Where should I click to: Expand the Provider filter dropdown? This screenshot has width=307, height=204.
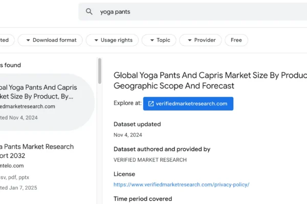point(201,40)
